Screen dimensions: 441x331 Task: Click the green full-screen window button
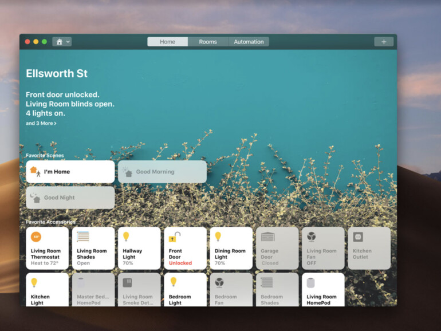[x=45, y=42]
